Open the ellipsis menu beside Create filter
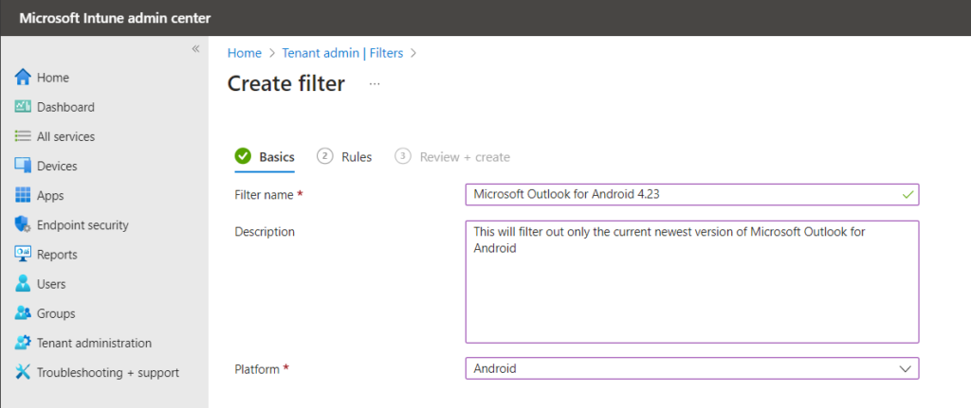 coord(375,84)
